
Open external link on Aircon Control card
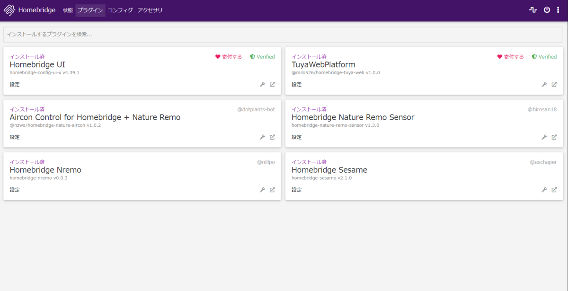click(272, 137)
